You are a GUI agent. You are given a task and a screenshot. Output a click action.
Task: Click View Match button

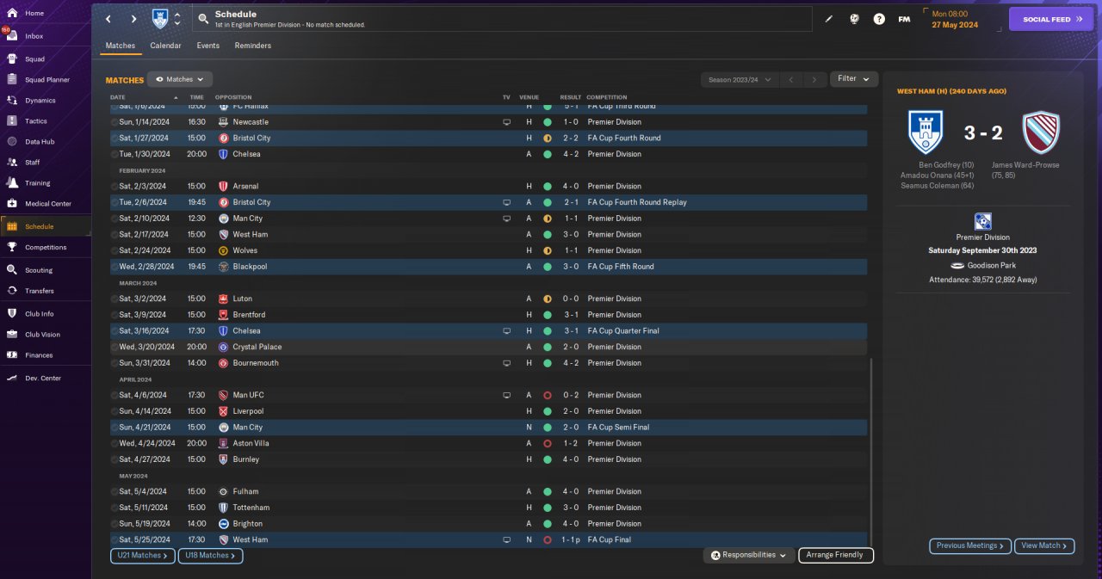1044,545
